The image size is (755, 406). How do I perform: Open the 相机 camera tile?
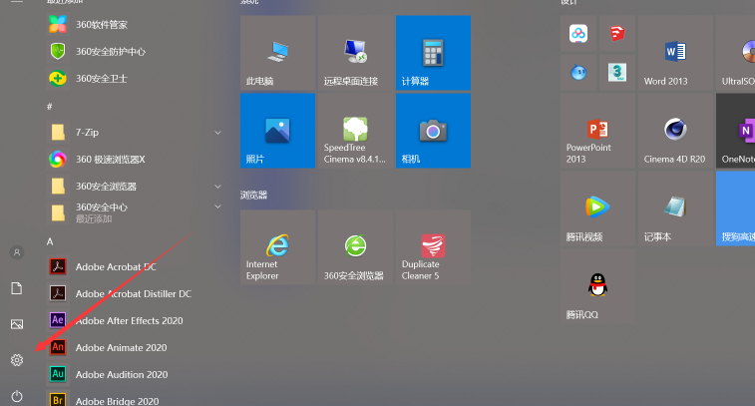tap(434, 131)
